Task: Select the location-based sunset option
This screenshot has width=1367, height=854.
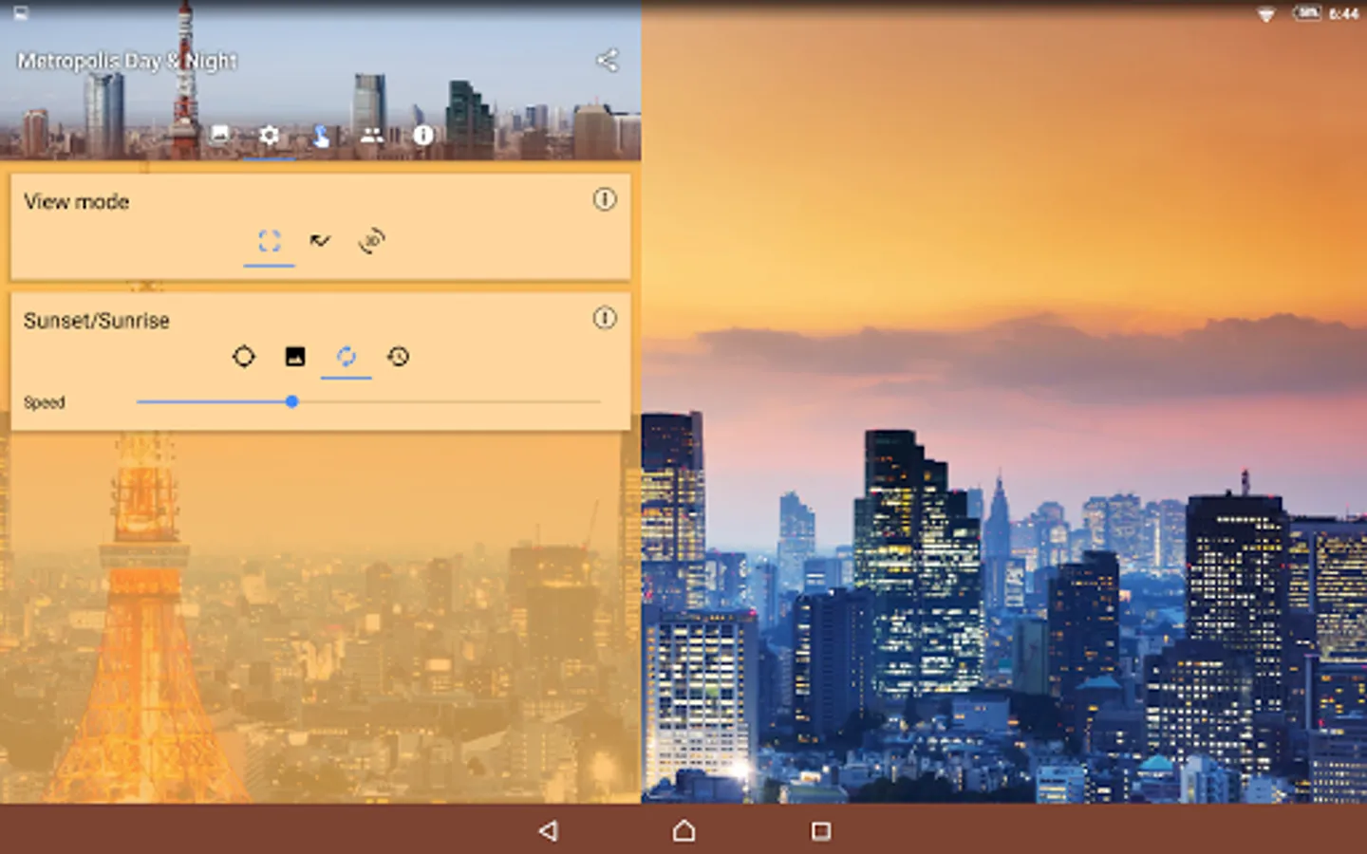Action: 244,357
